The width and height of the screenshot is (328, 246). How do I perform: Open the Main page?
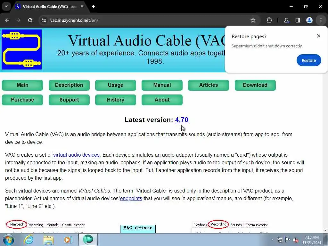pyautogui.click(x=22, y=85)
